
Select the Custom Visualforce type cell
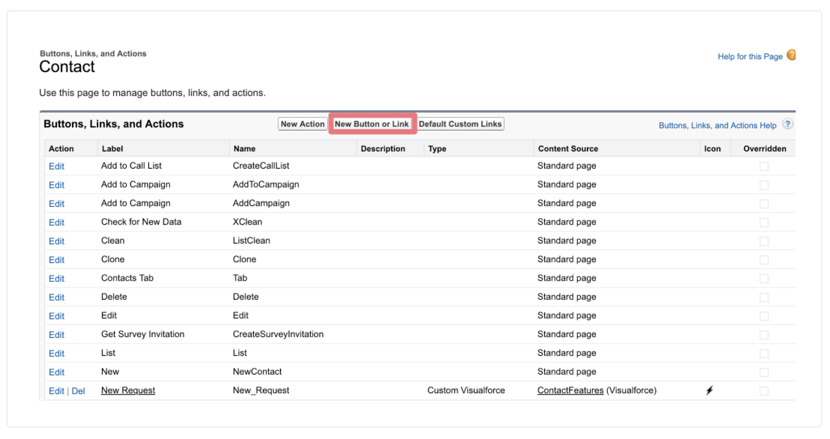coord(466,391)
